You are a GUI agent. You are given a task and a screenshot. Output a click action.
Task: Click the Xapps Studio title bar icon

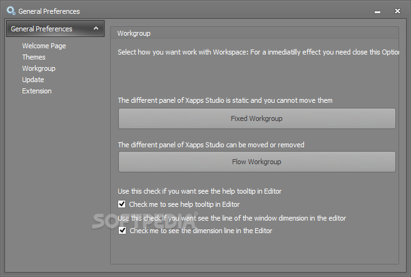(x=10, y=11)
